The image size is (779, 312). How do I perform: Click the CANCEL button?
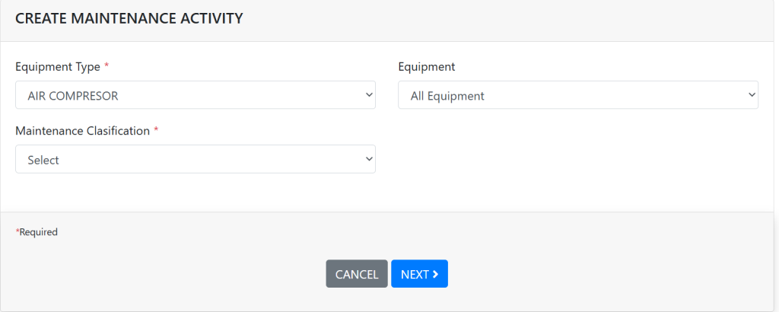click(357, 274)
